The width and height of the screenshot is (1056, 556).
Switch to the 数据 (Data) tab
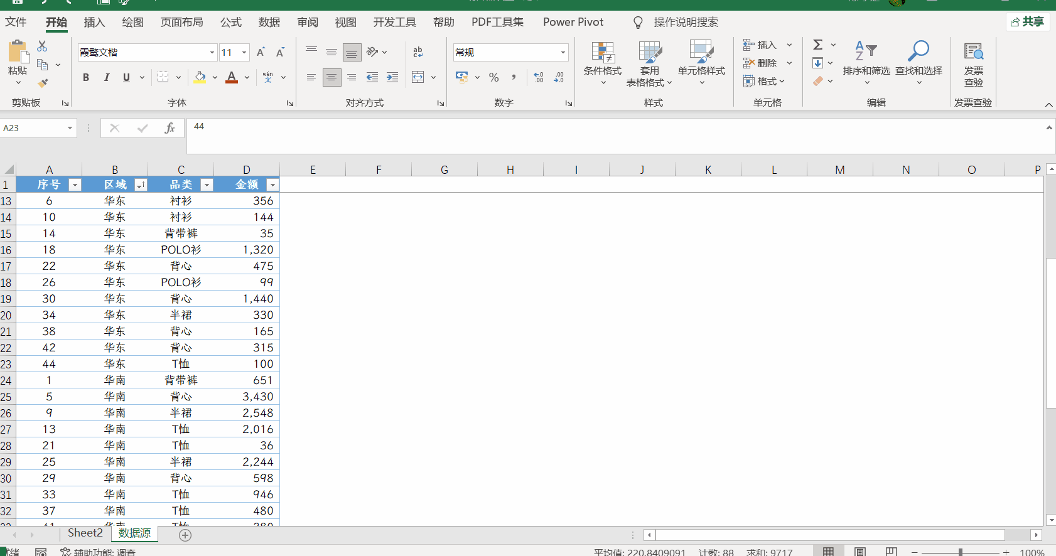click(269, 23)
